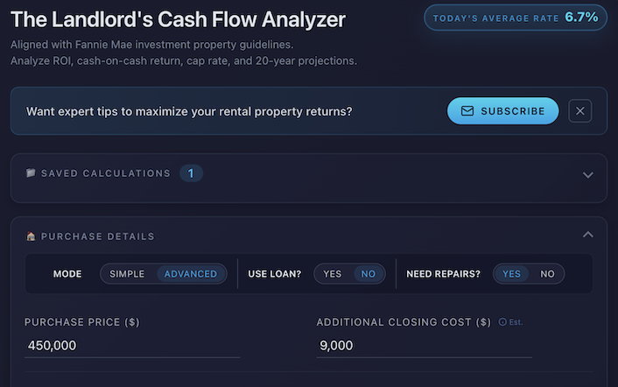Click the Subscribe button
This screenshot has height=387, width=618.
coord(502,111)
